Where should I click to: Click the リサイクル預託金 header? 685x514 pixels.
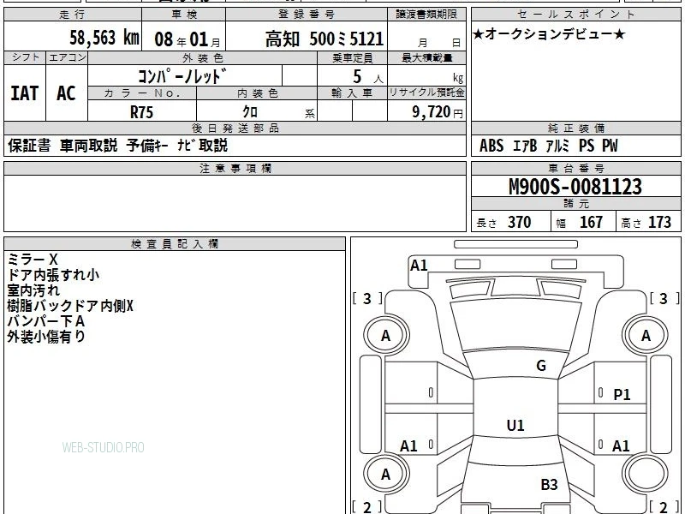(426, 93)
